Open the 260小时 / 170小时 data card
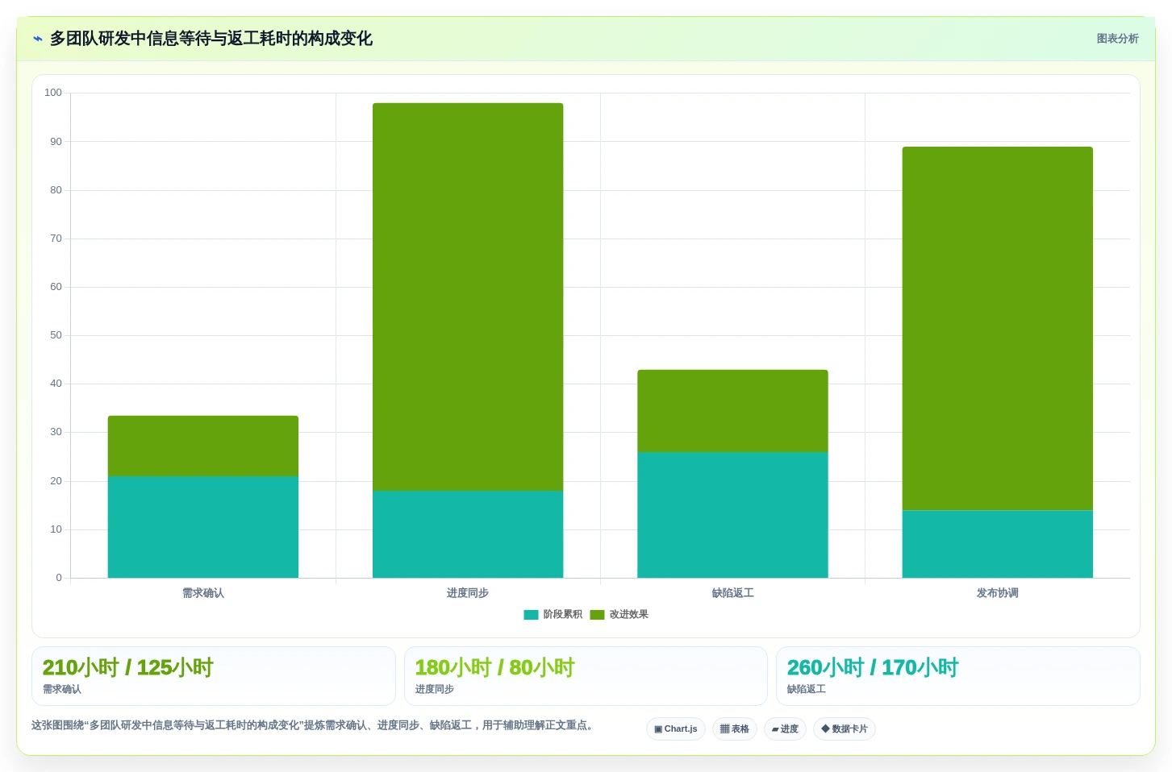Viewport: 1172px width, 772px height. pos(958,676)
